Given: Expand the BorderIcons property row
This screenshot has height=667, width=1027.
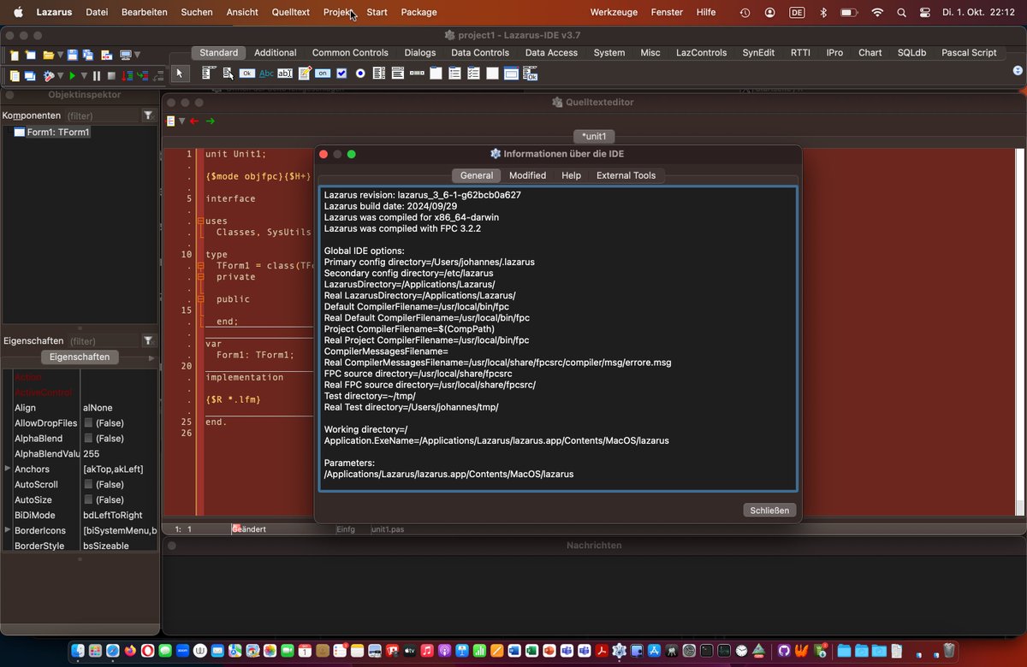Looking at the screenshot, I should (6, 530).
